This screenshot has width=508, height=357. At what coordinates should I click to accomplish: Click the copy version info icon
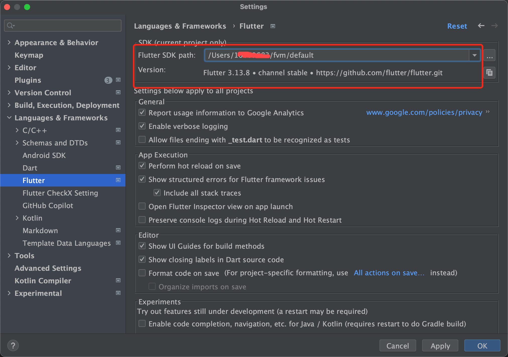[x=489, y=73]
